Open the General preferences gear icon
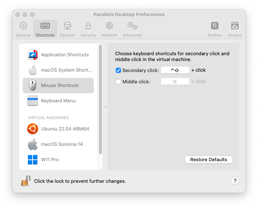The height and width of the screenshot is (208, 258). point(23,26)
